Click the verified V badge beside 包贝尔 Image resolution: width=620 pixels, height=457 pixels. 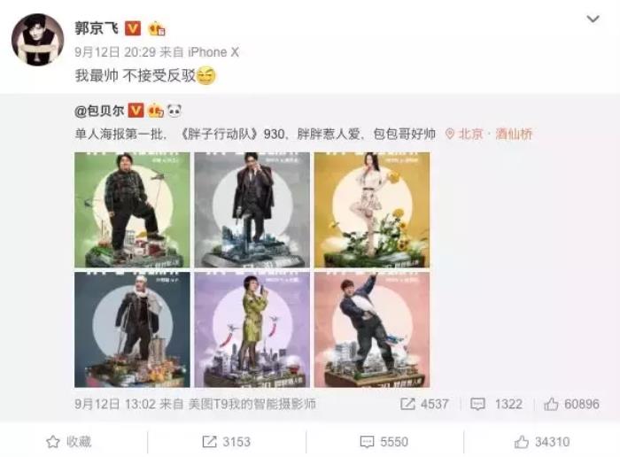tap(136, 111)
